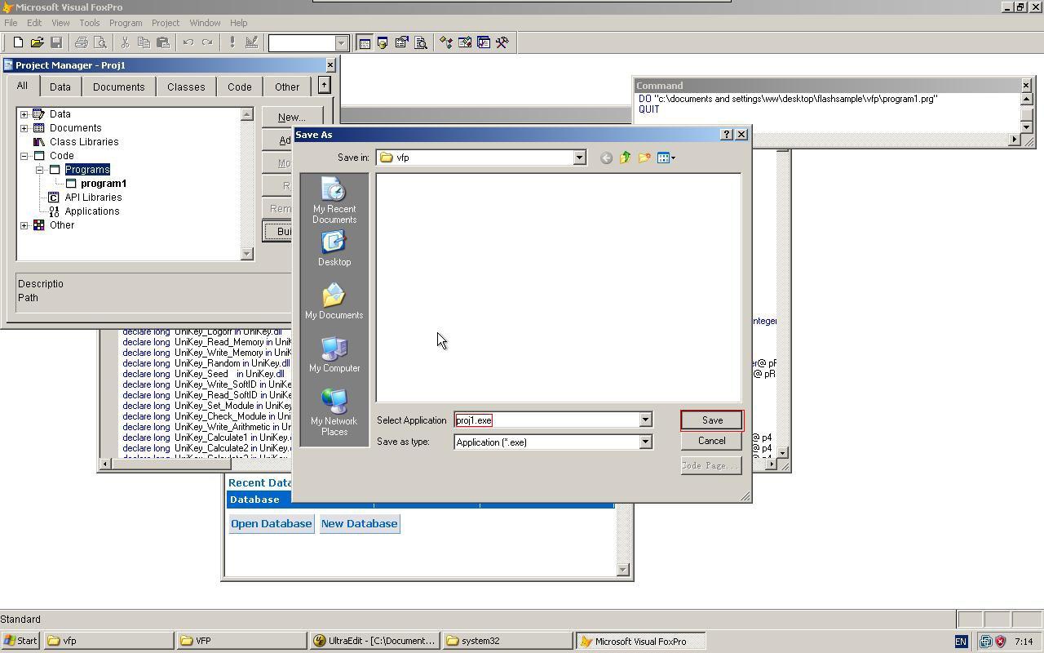
Task: Create a new folder in Save As
Action: click(644, 158)
